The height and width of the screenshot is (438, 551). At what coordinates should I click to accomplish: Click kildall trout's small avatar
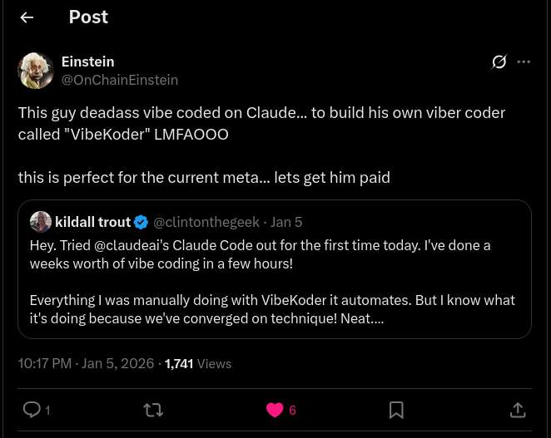point(41,222)
